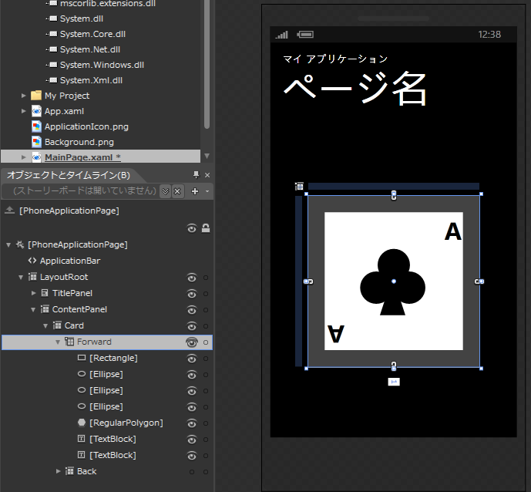Click the TitlePanel stack panel icon
The height and width of the screenshot is (492, 531).
pyautogui.click(x=45, y=293)
